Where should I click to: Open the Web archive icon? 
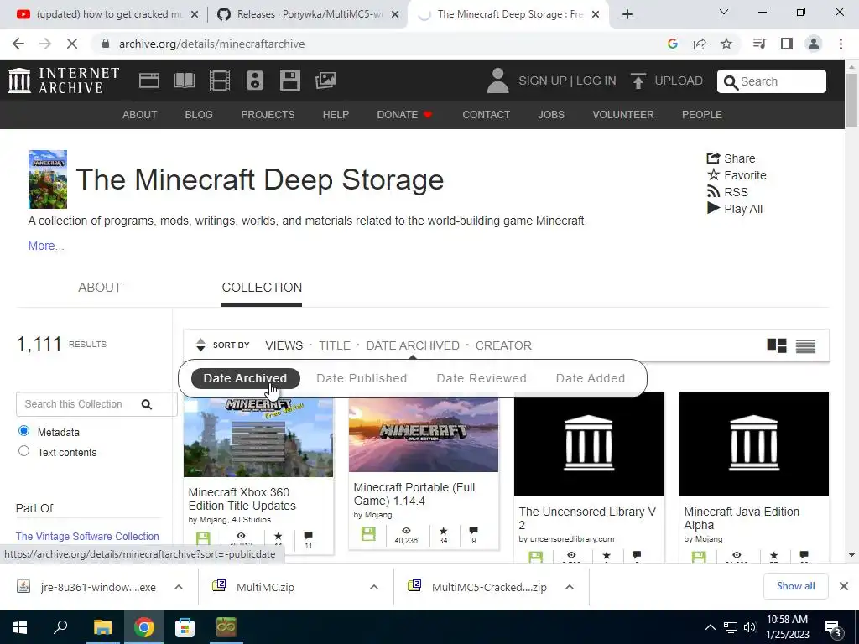click(x=149, y=80)
